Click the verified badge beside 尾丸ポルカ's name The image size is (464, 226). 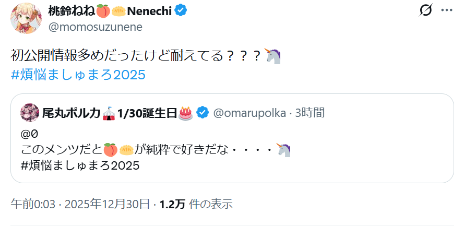[x=203, y=112]
